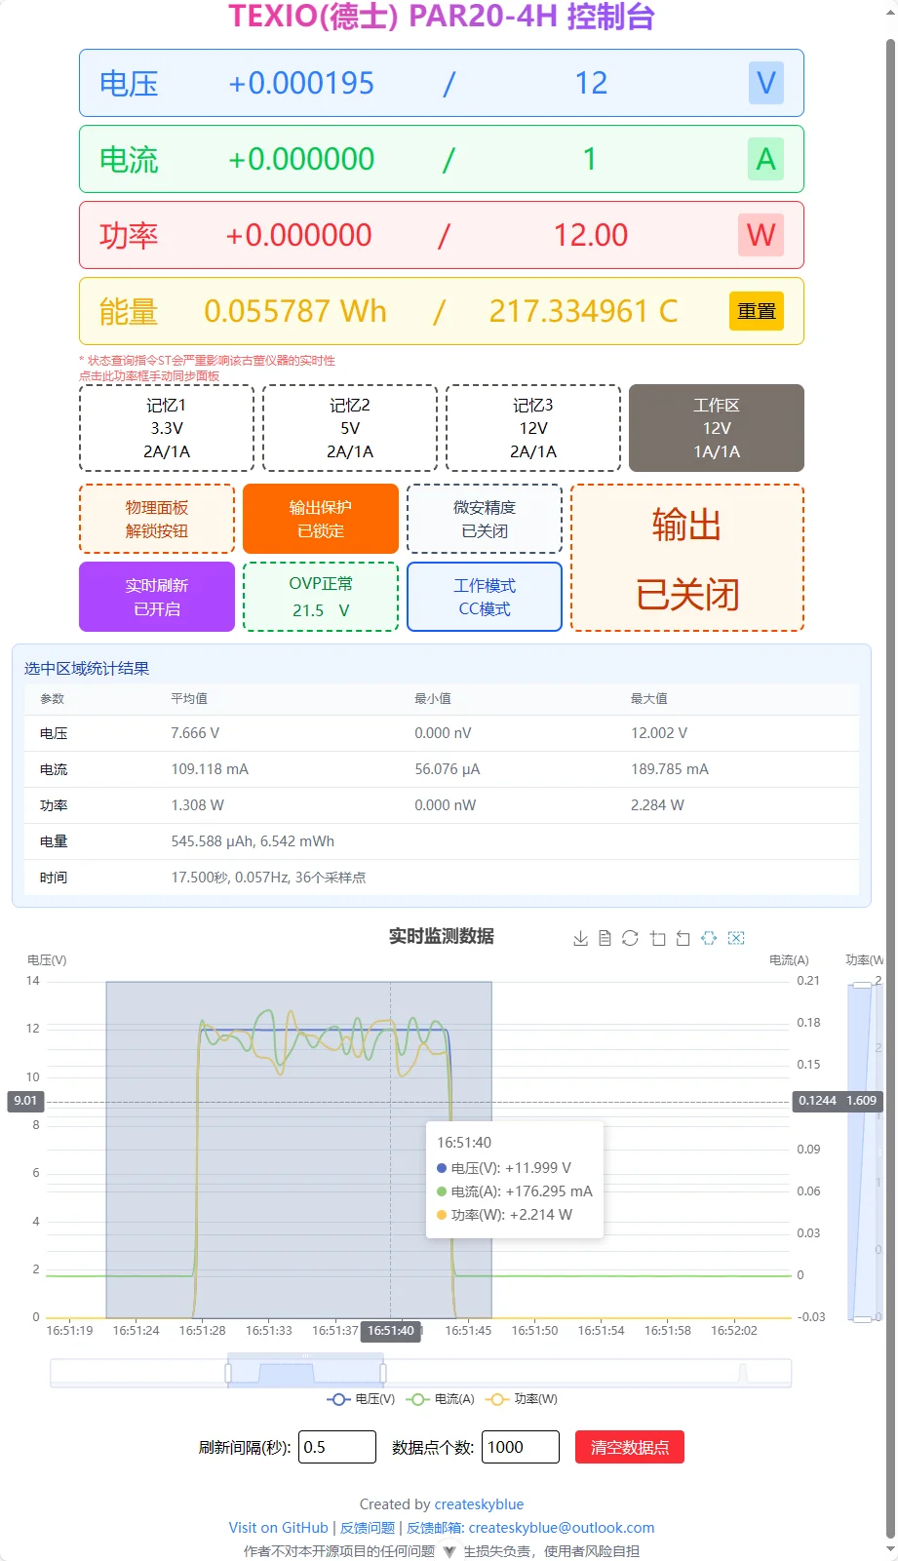The width and height of the screenshot is (898, 1561).
Task: Click the voltage average 7.666 V cell
Action: (x=195, y=733)
